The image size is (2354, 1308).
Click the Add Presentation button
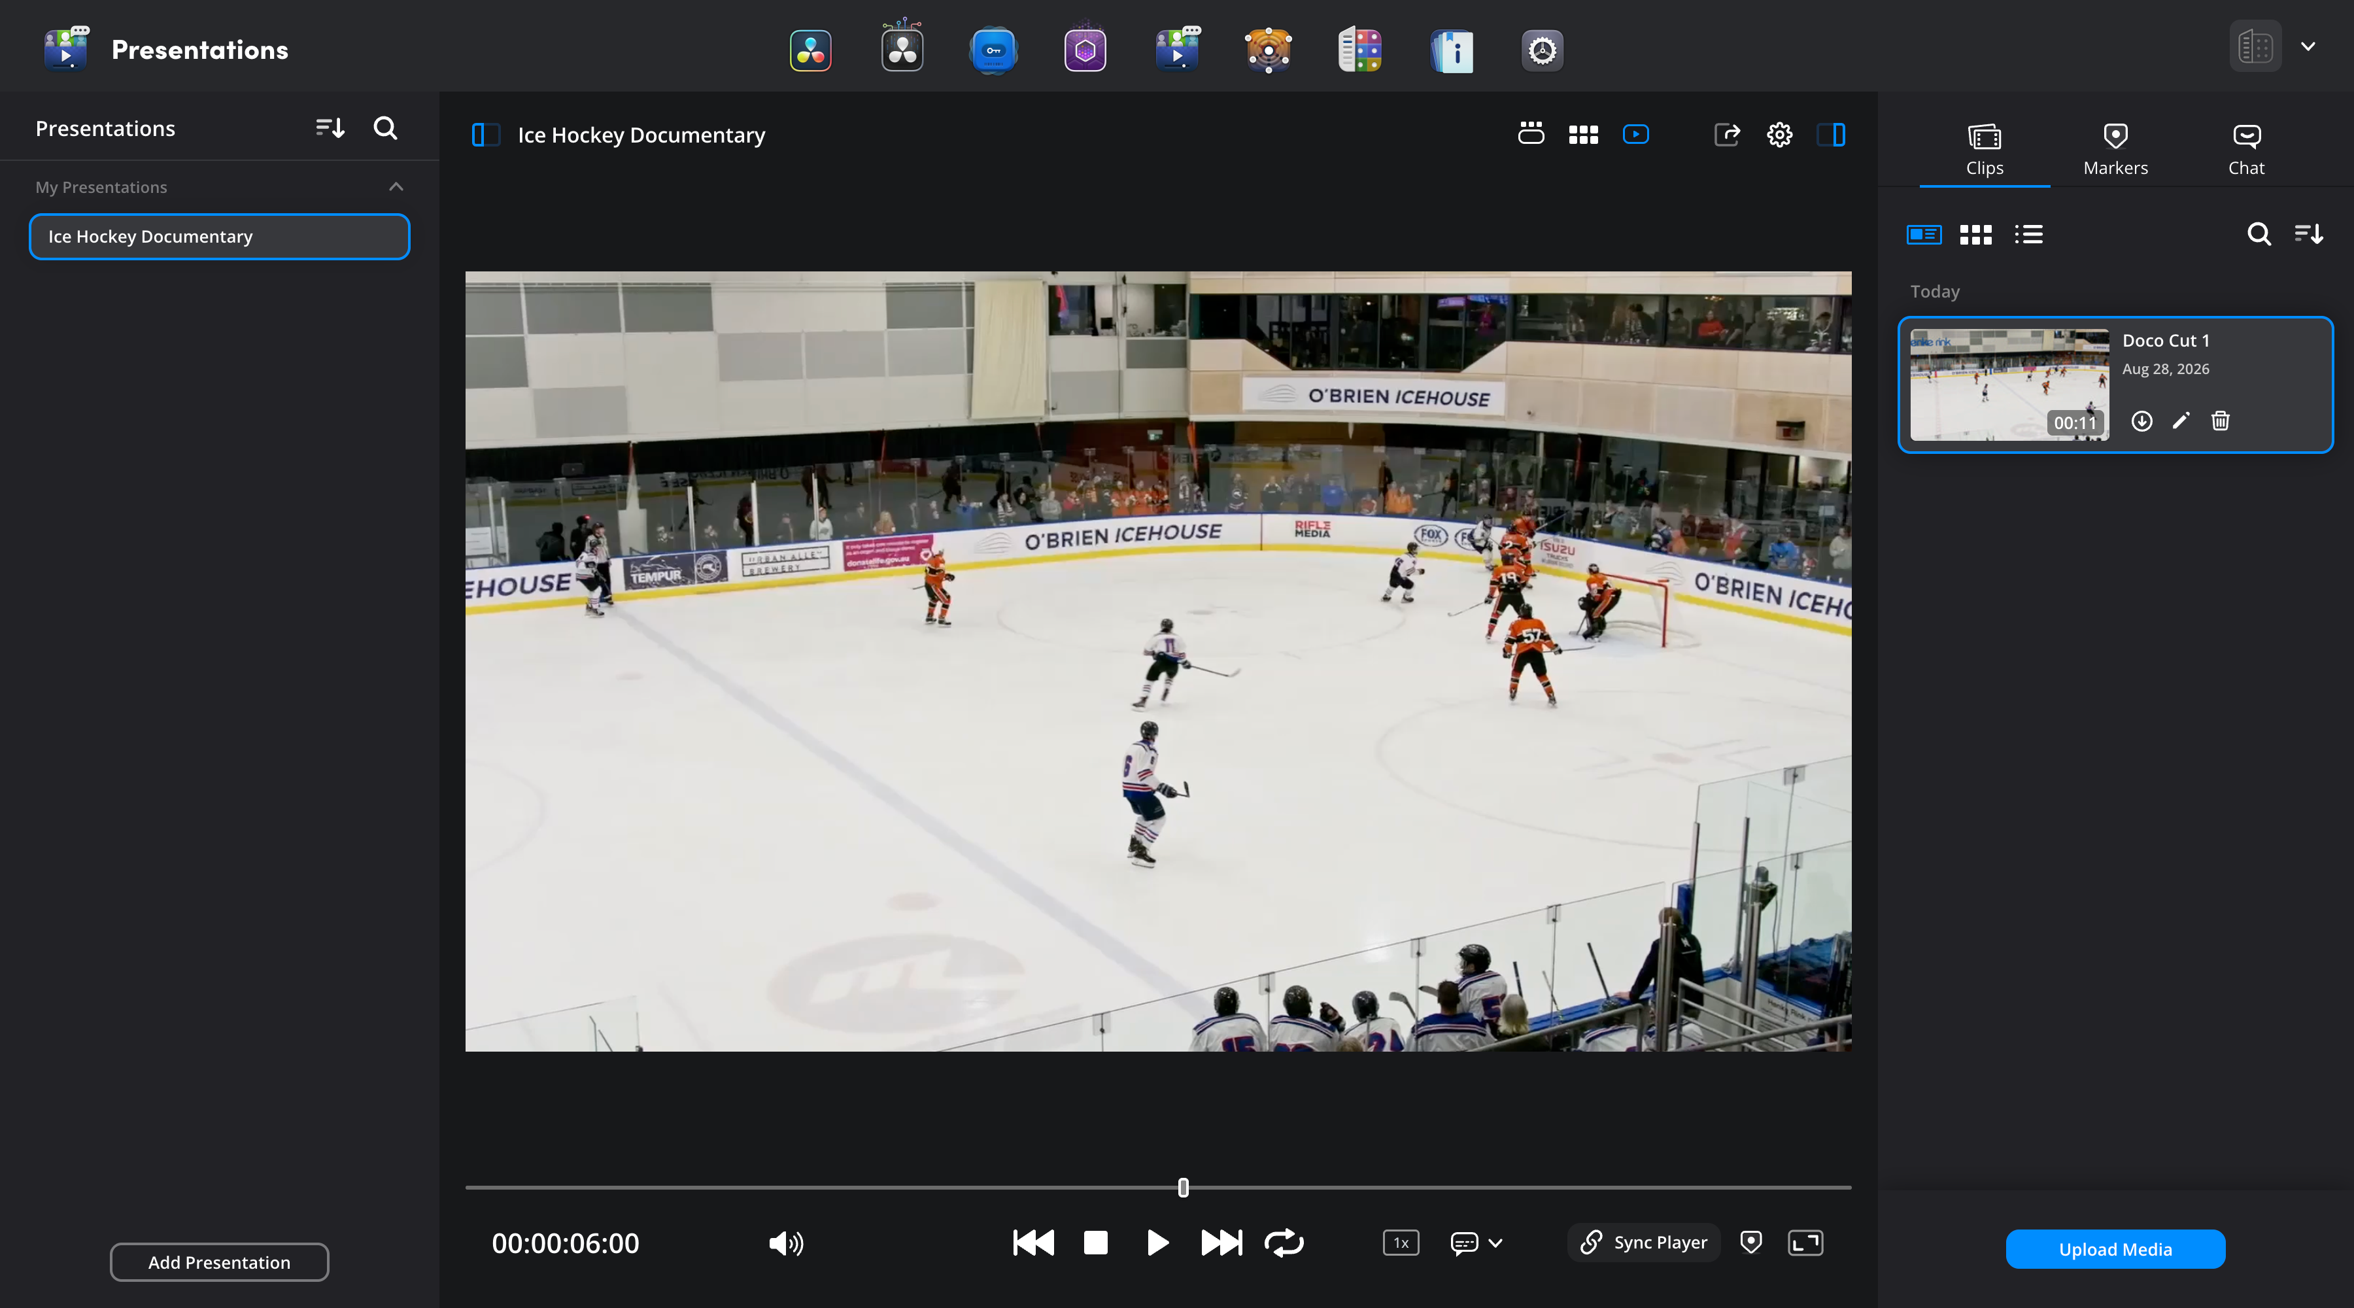click(219, 1262)
